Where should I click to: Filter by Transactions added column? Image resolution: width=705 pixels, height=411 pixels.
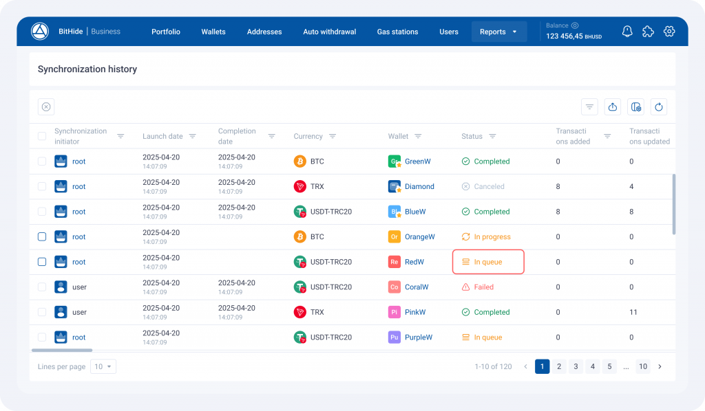(607, 136)
